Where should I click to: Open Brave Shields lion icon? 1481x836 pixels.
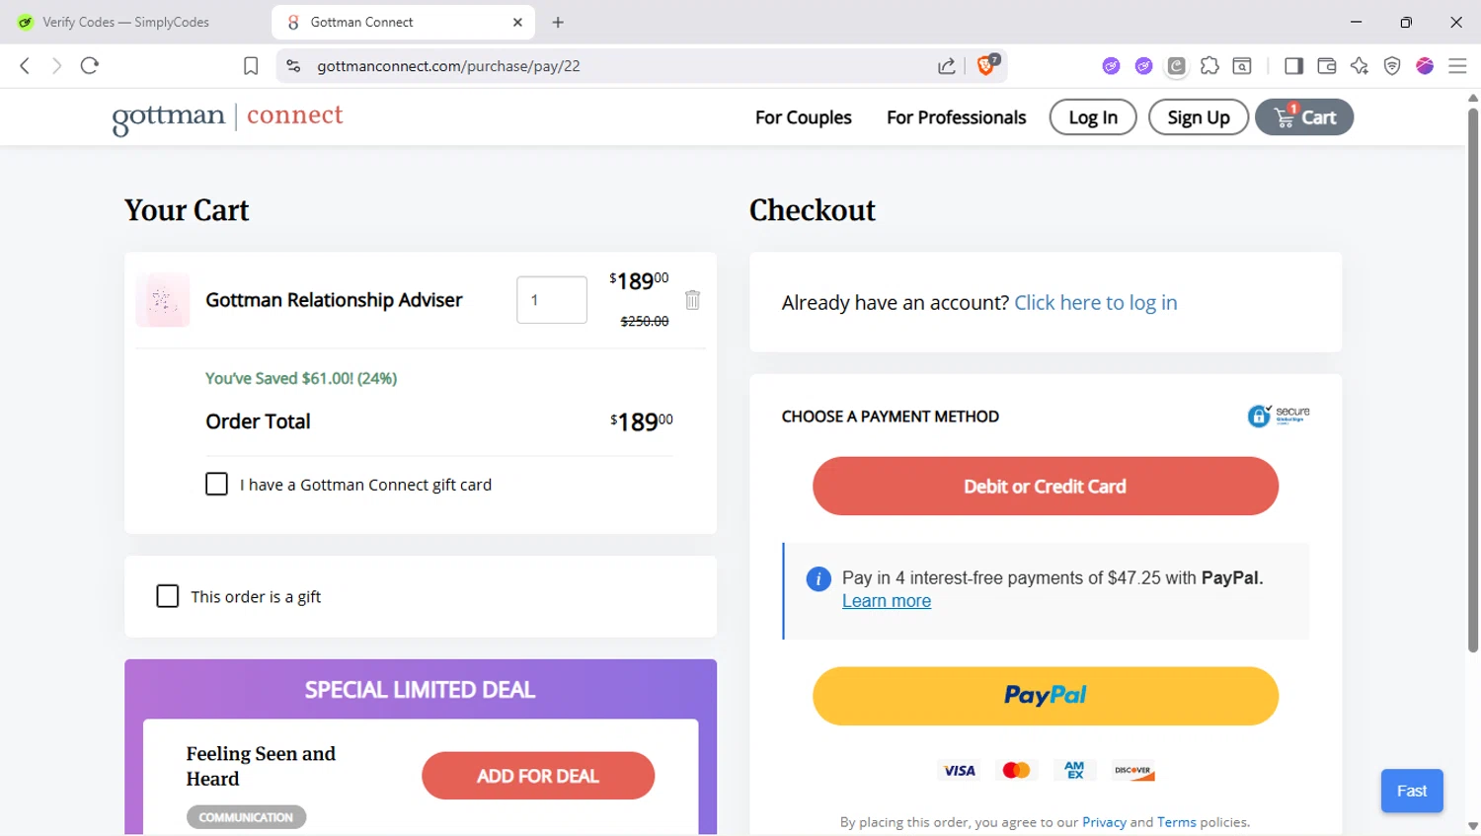[986, 65]
